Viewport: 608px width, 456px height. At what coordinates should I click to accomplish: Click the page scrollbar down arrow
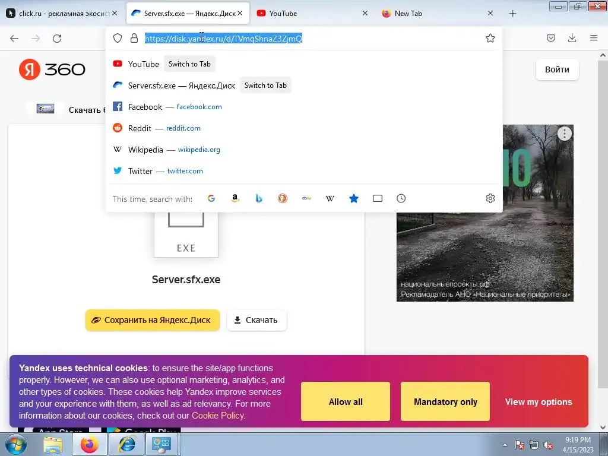(x=603, y=427)
